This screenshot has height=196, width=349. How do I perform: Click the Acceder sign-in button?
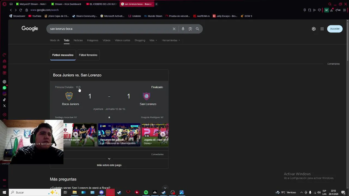click(335, 29)
